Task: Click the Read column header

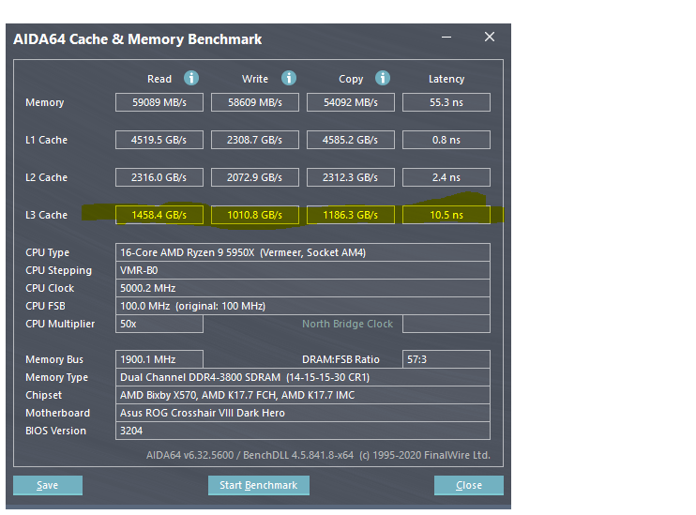Action: click(x=159, y=79)
